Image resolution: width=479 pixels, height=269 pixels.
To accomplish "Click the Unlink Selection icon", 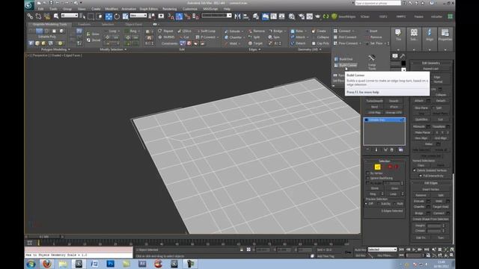I will pyautogui.click(x=38, y=16).
